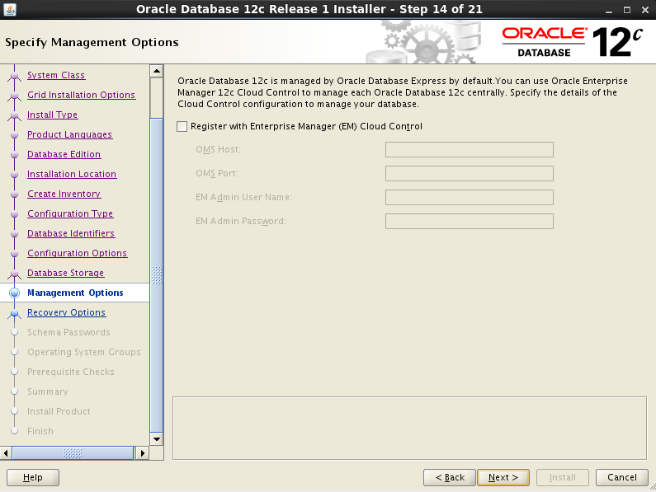Viewport: 656px width, 492px height.
Task: Go to the System Class step
Action: (56, 75)
